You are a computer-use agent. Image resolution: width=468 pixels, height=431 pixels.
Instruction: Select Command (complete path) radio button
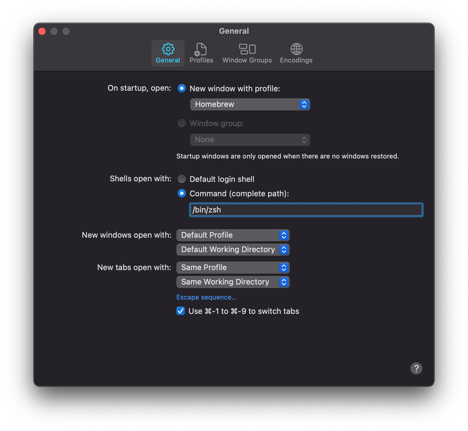tap(182, 193)
